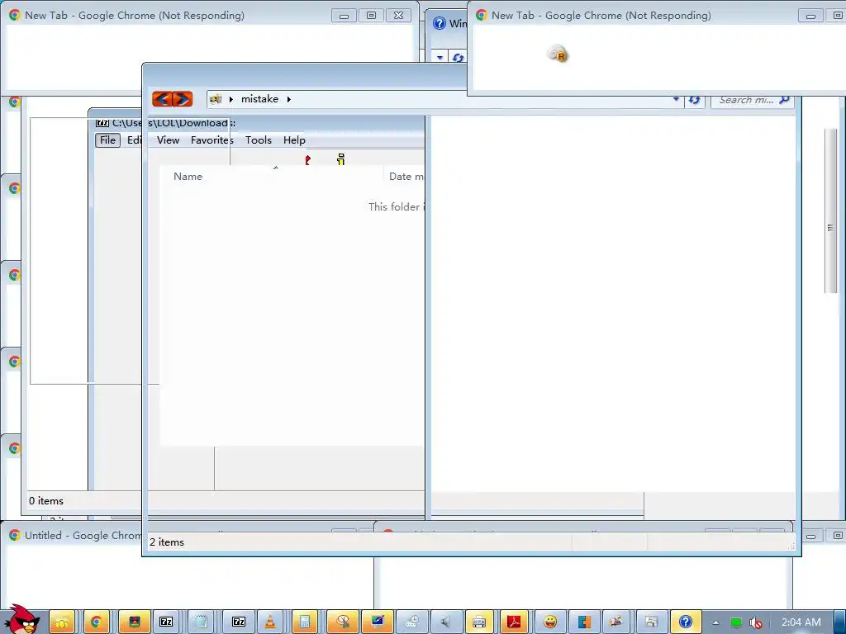846x634 pixels.
Task: Click the Untitled - Google Chrome window title
Action: coord(83,535)
